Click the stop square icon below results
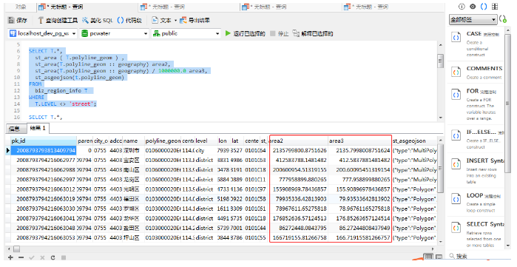Viewport: 517px width, 267px height. click(64, 257)
